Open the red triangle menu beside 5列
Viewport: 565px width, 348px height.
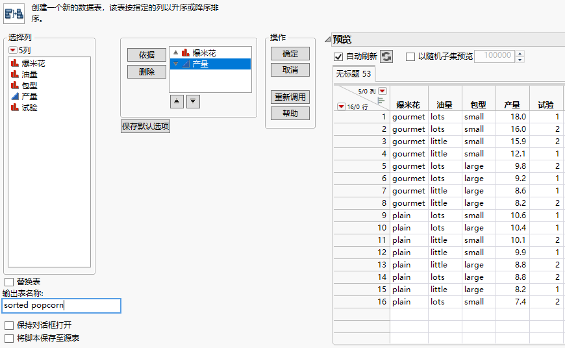[12, 50]
